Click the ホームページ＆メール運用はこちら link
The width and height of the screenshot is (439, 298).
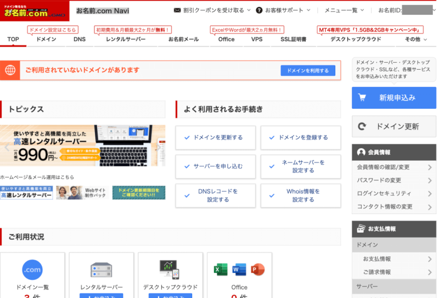37,177
